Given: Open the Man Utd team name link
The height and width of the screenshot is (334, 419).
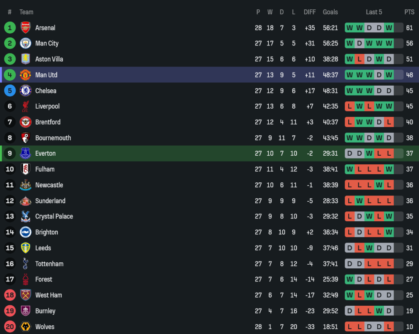Looking at the screenshot, I should [46, 75].
